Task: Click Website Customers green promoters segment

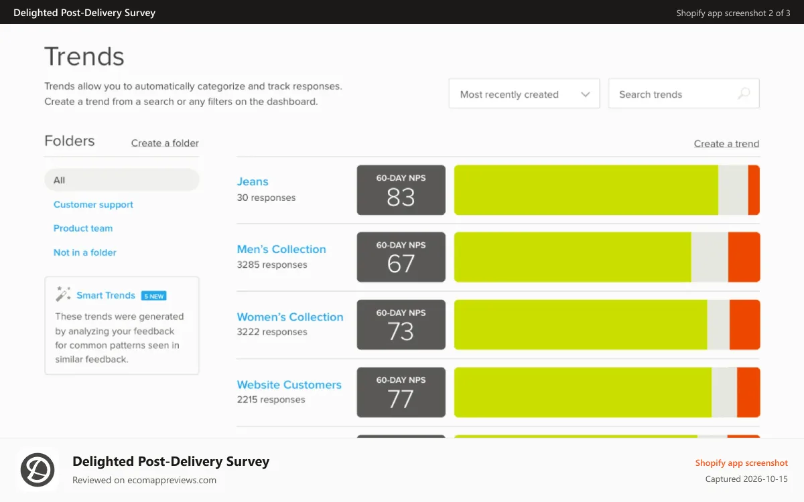Action: [x=583, y=392]
